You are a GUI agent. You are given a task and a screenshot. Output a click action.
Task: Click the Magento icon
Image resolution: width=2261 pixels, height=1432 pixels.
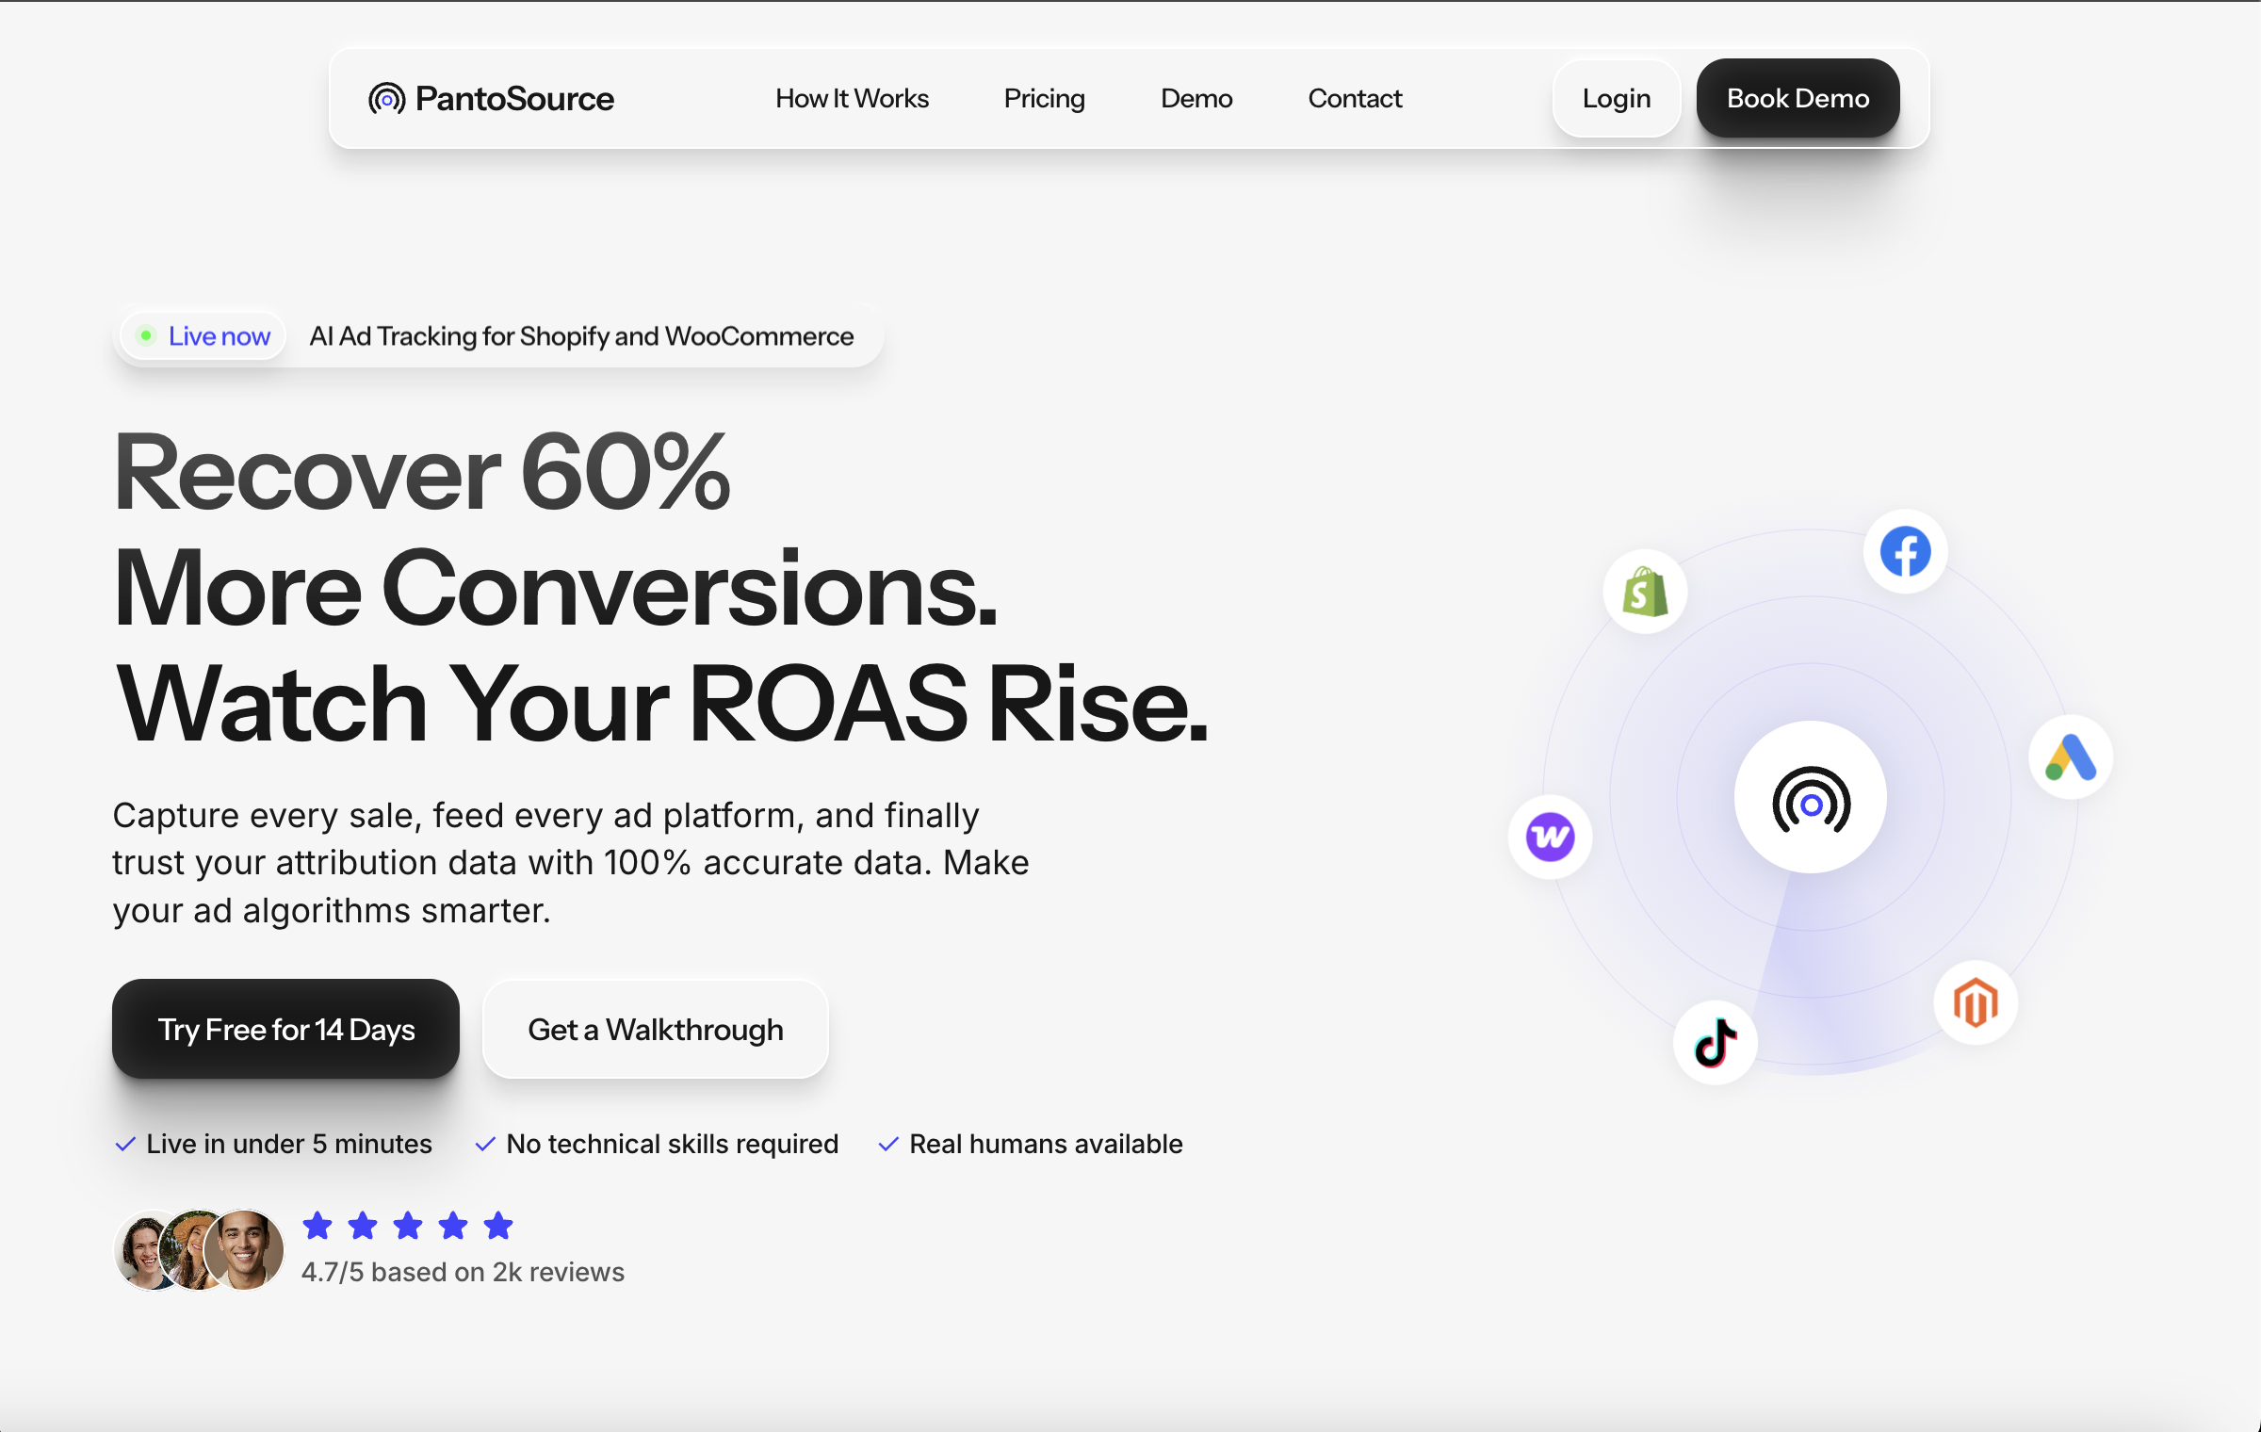(x=1975, y=1002)
